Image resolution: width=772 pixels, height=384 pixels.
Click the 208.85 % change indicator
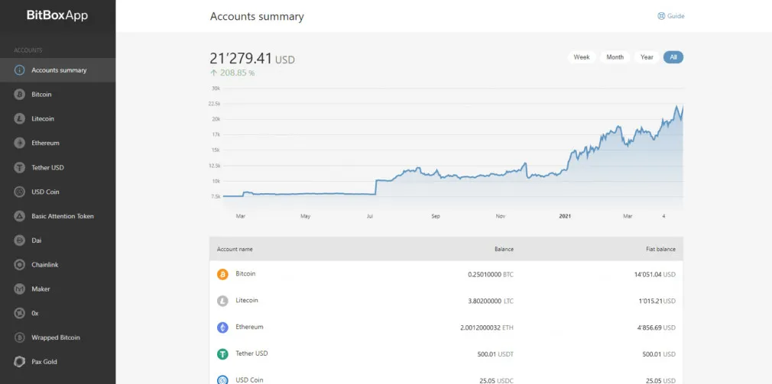point(232,73)
